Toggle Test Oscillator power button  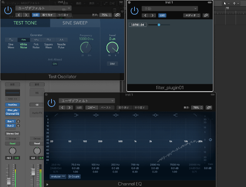tap(8, 10)
